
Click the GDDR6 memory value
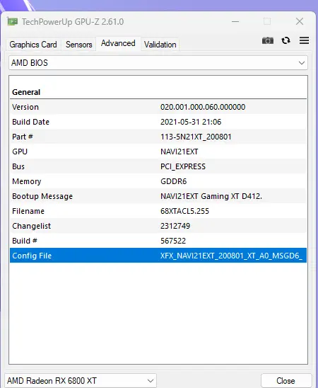(x=174, y=181)
